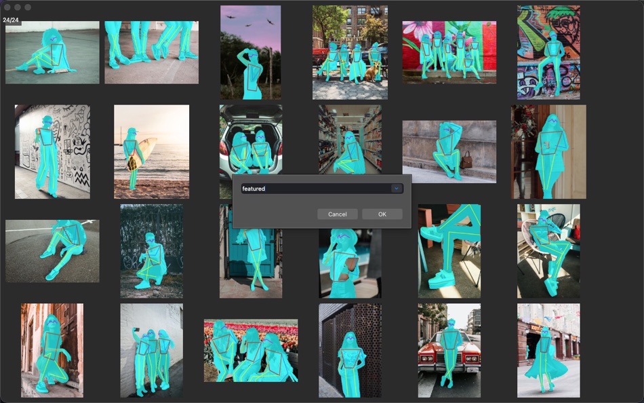Select the person reclining on asphalt road thumbnail
Screen dimensions: 644x403
52,251
